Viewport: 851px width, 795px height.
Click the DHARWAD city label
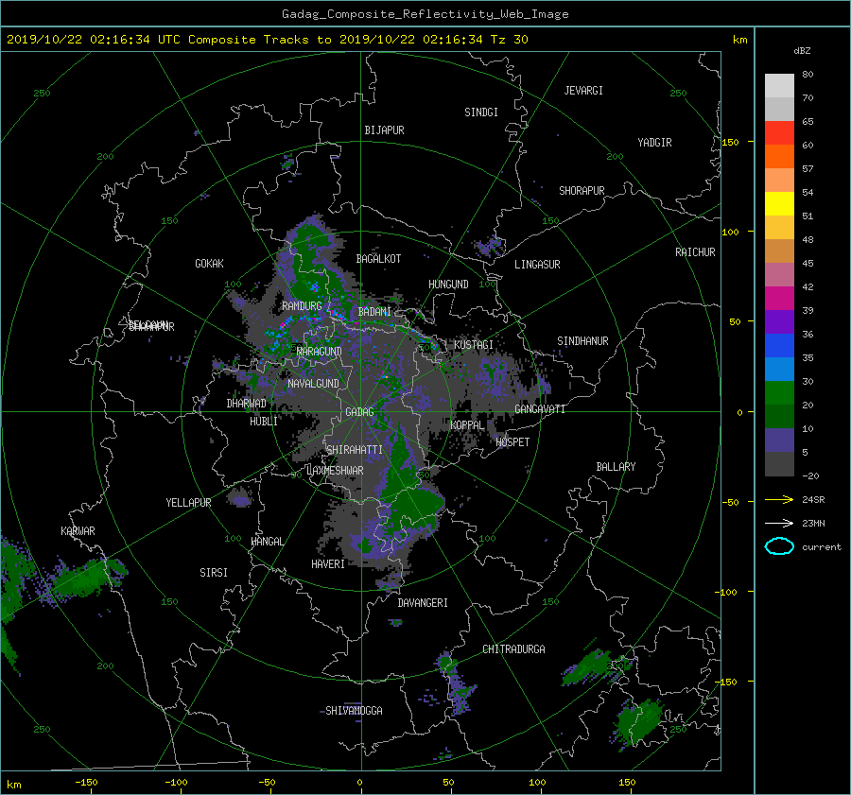(x=247, y=404)
